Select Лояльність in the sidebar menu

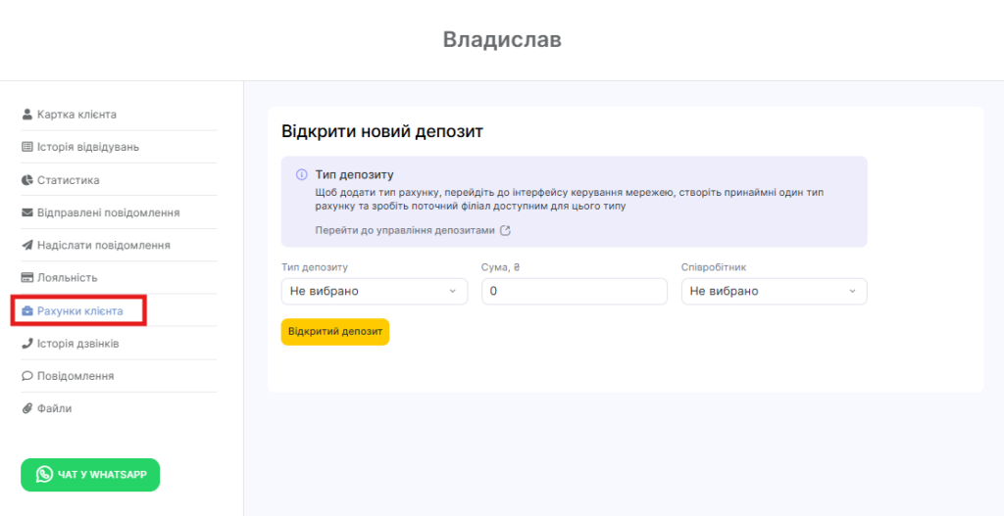(67, 278)
